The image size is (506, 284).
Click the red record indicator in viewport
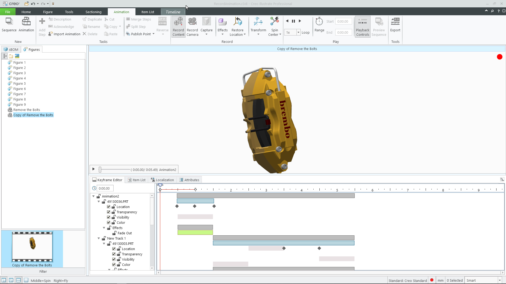tap(499, 57)
